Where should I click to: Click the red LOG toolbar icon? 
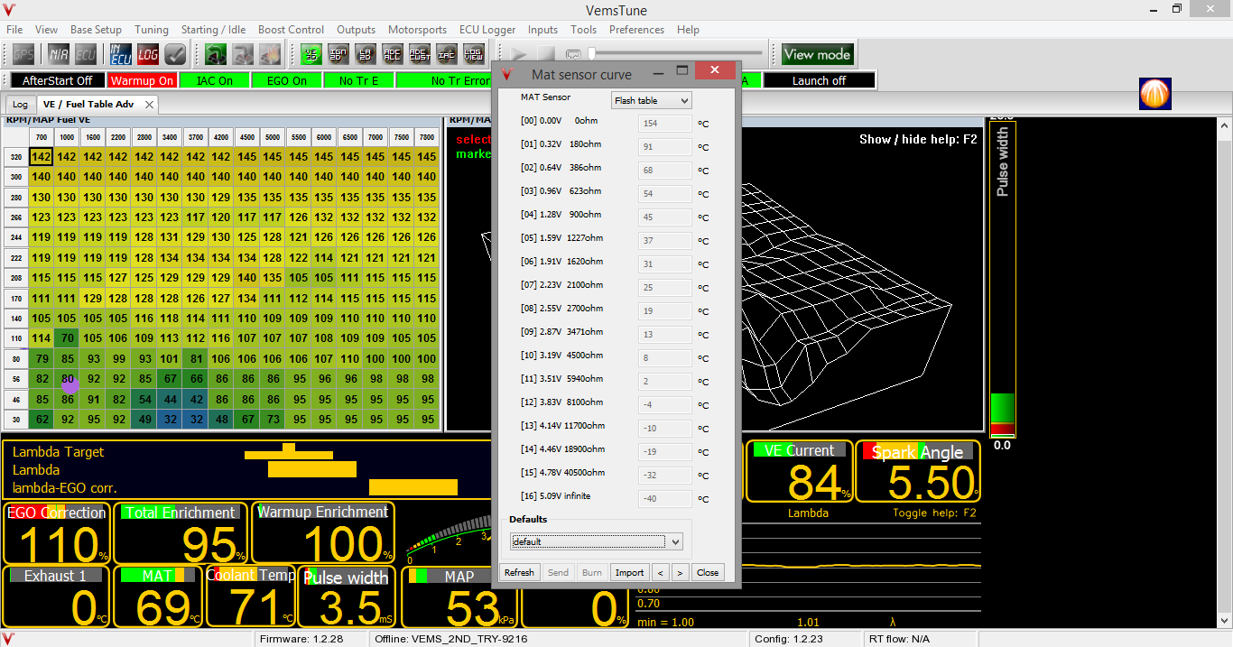click(x=148, y=54)
